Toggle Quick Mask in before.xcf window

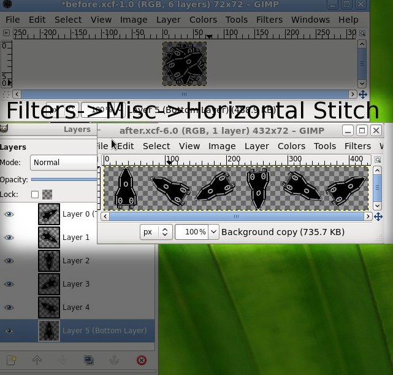[6, 95]
